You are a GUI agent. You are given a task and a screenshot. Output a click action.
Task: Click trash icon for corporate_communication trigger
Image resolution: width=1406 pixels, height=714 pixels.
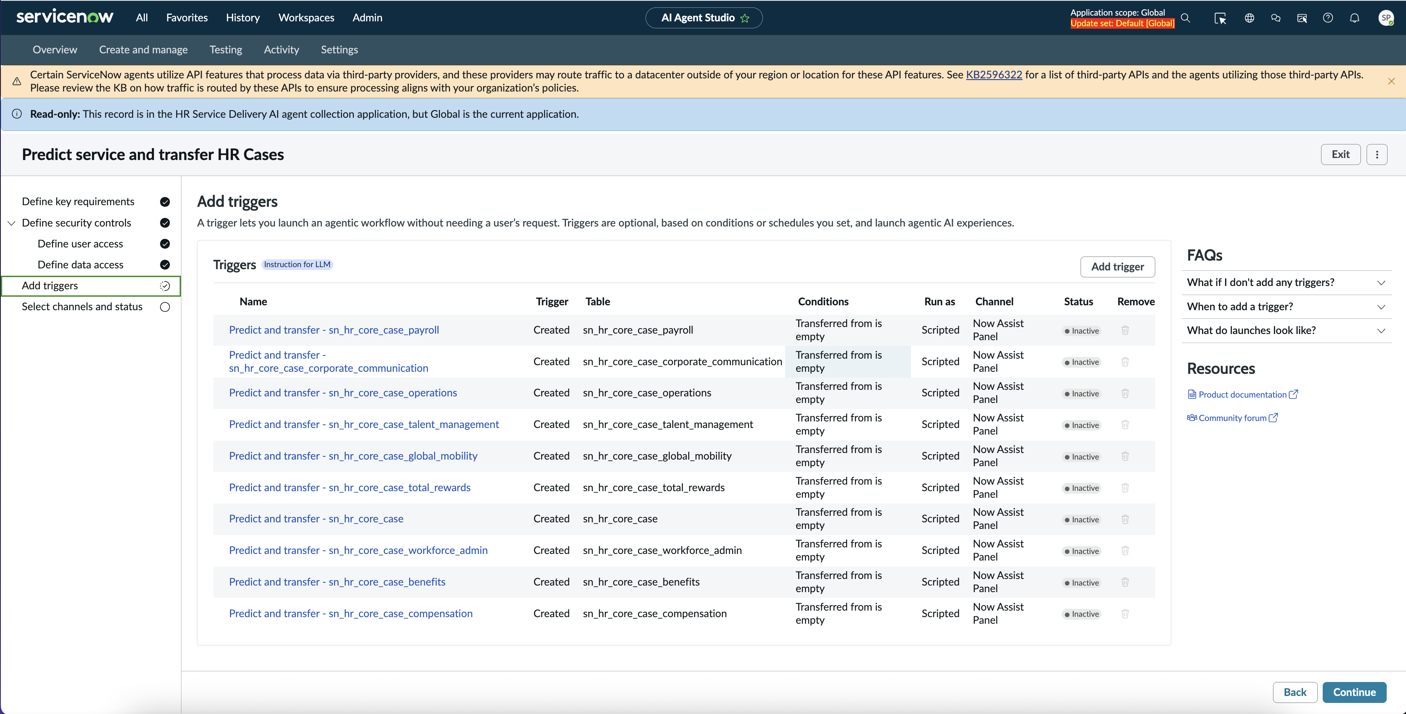pos(1125,362)
